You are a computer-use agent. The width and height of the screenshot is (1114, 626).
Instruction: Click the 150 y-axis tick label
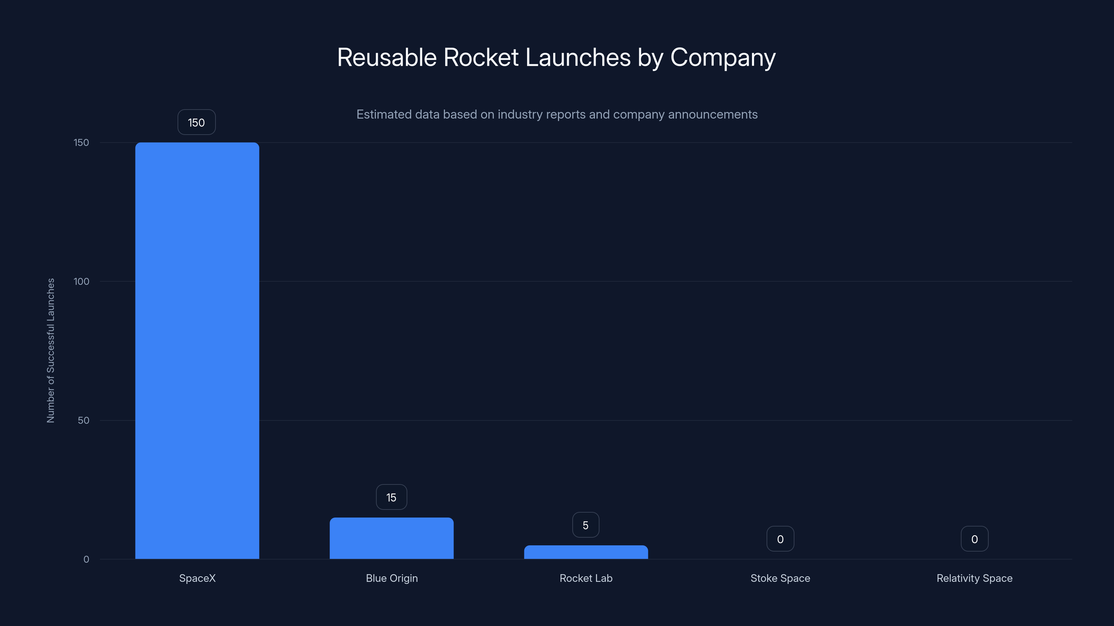(81, 143)
